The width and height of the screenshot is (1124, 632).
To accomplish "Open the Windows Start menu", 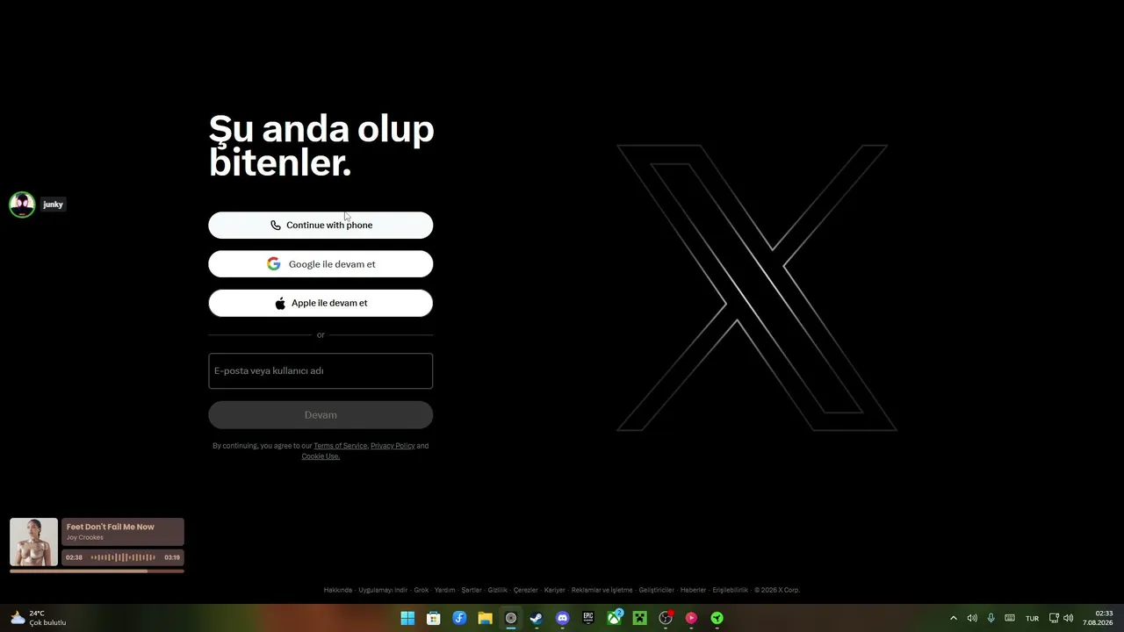I will point(407,618).
